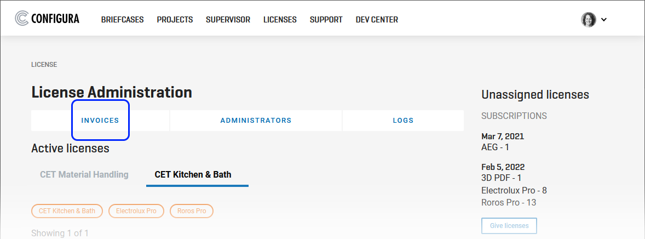Viewport: 645px width, 239px height.
Task: Click the Give licenses button
Action: coord(509,226)
